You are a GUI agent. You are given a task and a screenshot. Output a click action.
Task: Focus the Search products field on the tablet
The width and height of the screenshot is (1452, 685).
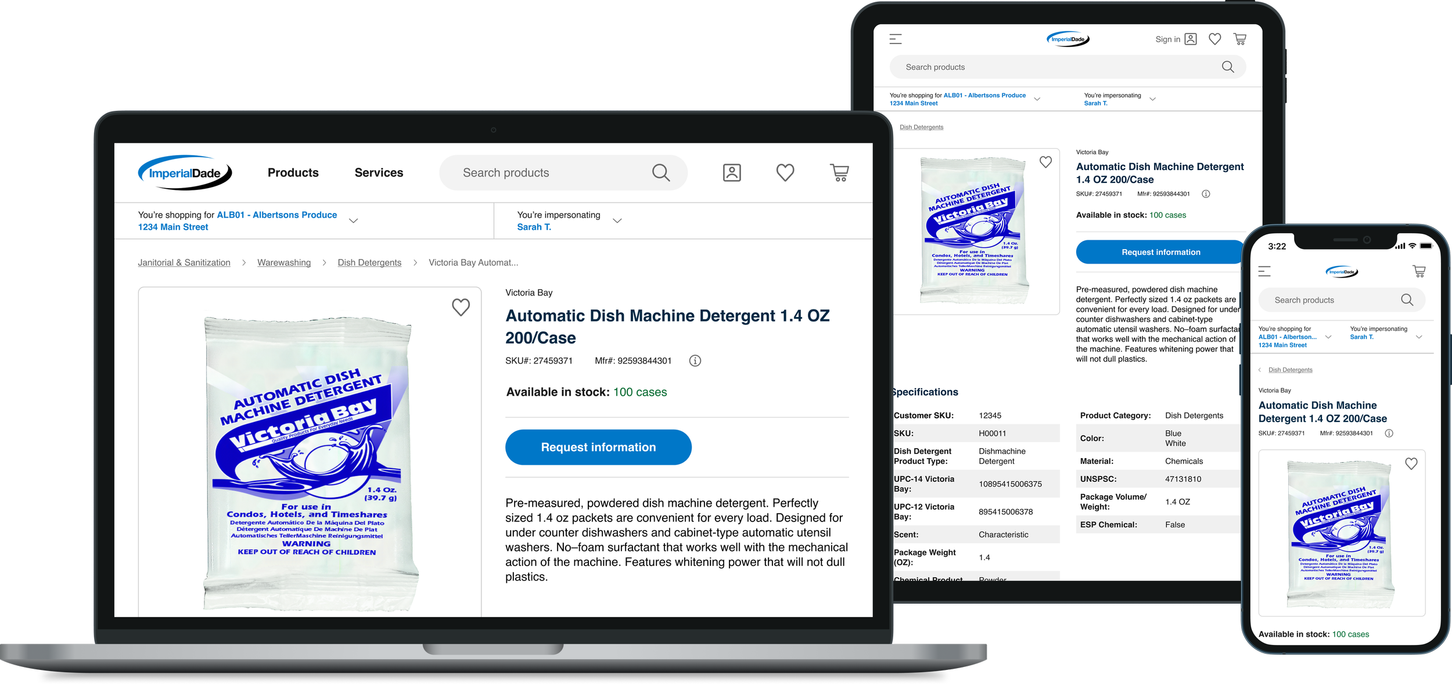(1068, 67)
